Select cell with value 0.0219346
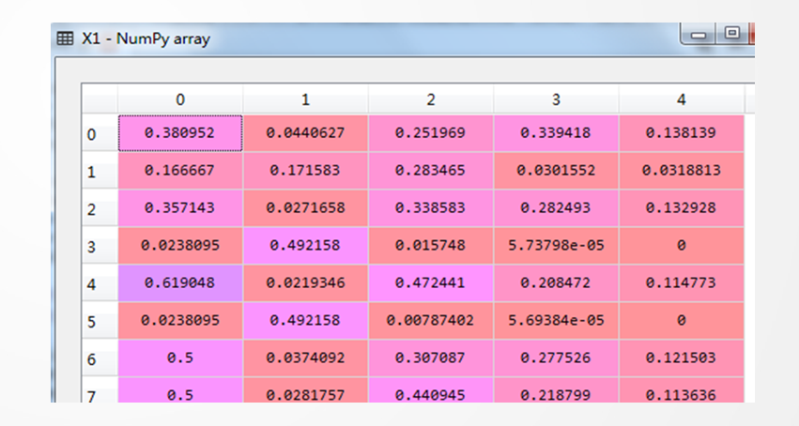 click(x=306, y=283)
